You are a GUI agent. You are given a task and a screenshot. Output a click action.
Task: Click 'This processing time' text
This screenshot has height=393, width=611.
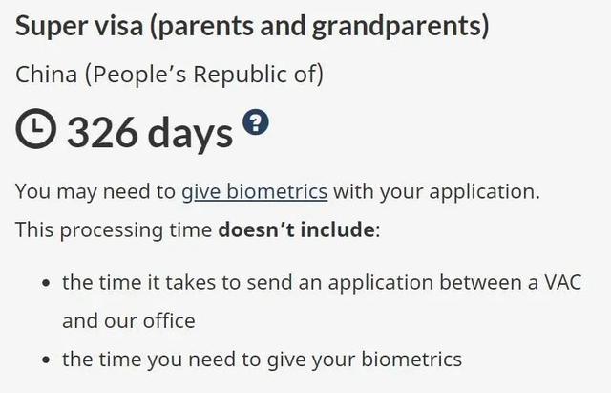115,230
